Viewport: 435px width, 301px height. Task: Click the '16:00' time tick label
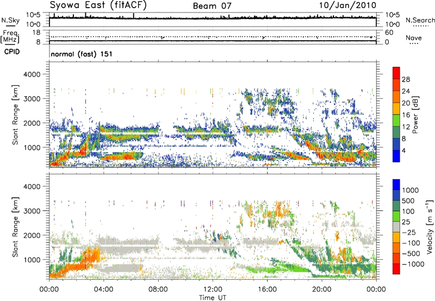[267, 290]
